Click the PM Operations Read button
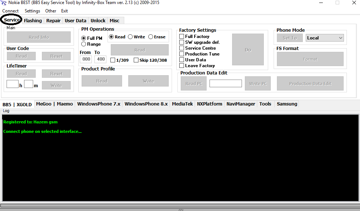Image resolution: width=360 pixels, height=211 pixels. point(140,50)
